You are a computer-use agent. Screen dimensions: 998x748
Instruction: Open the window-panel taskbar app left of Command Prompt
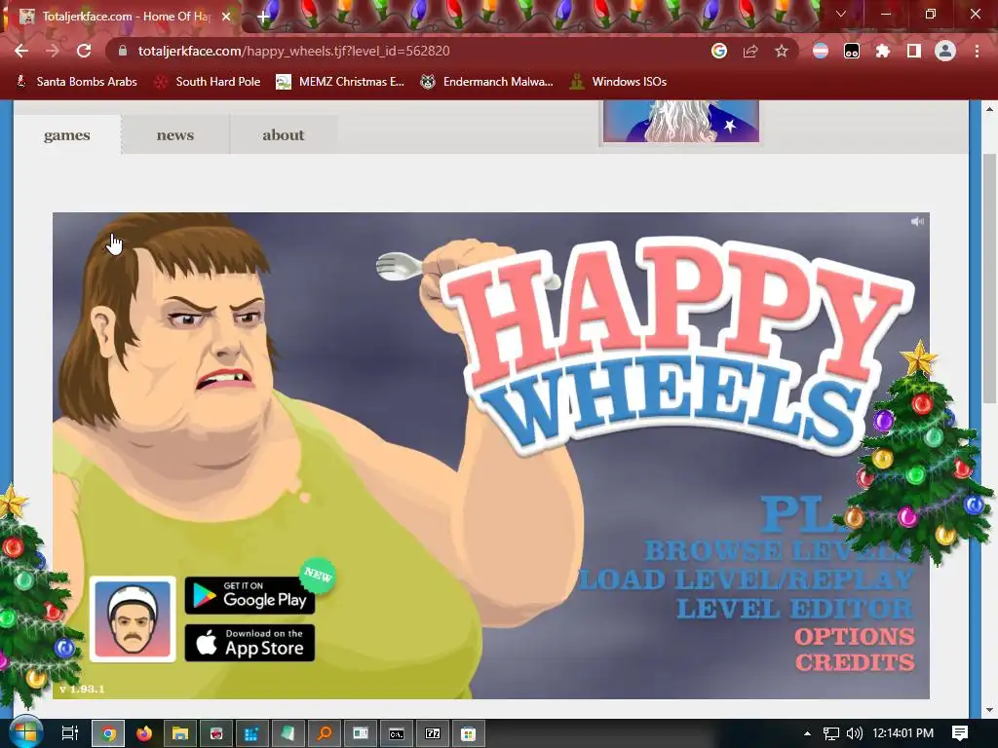pyautogui.click(x=361, y=734)
